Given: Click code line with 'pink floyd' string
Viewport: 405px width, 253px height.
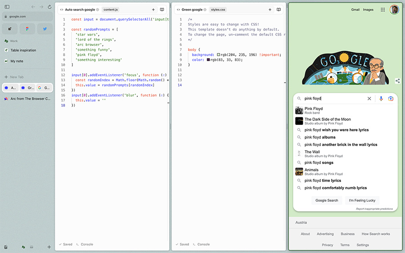Looking at the screenshot, I should click(x=89, y=55).
